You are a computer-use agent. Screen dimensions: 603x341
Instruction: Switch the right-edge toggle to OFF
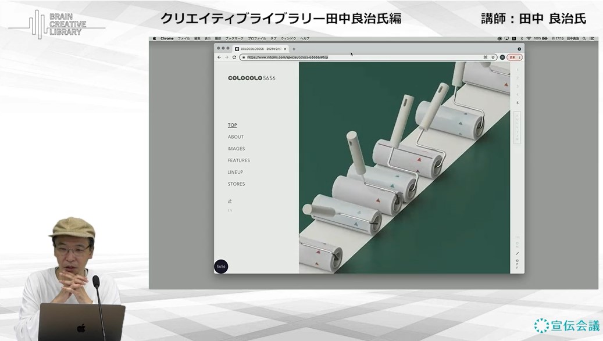[x=518, y=264]
